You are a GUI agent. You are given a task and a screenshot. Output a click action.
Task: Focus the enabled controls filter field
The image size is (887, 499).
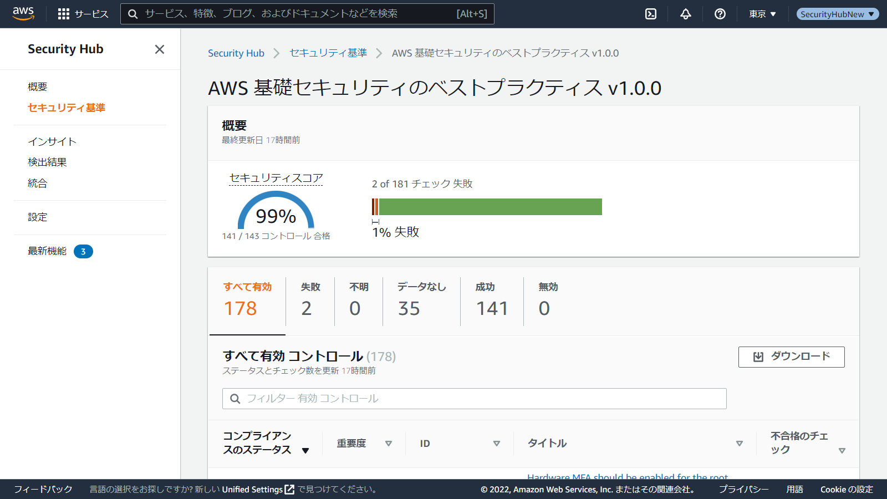(482, 399)
